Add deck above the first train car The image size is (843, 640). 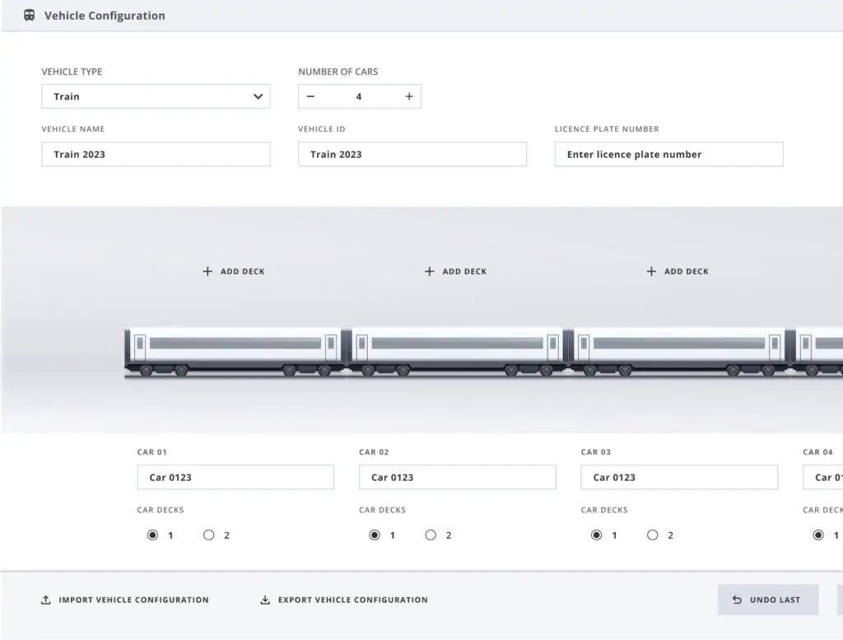click(234, 271)
